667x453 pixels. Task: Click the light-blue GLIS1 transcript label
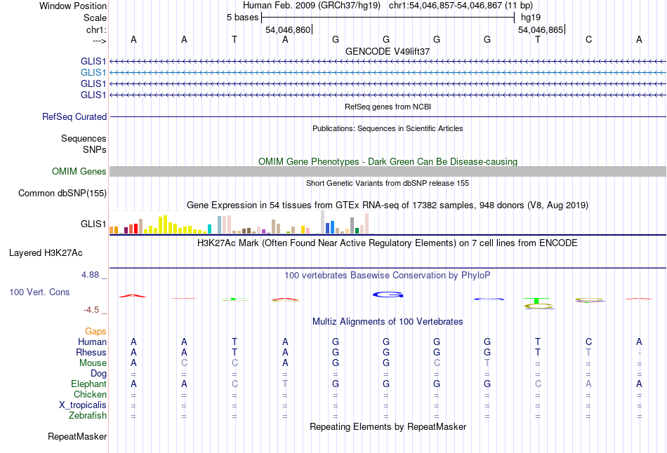(93, 73)
